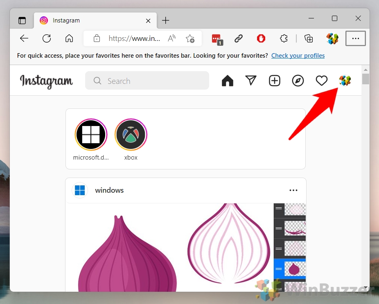
Task: Select the Instagram browser tab
Action: 95,20
